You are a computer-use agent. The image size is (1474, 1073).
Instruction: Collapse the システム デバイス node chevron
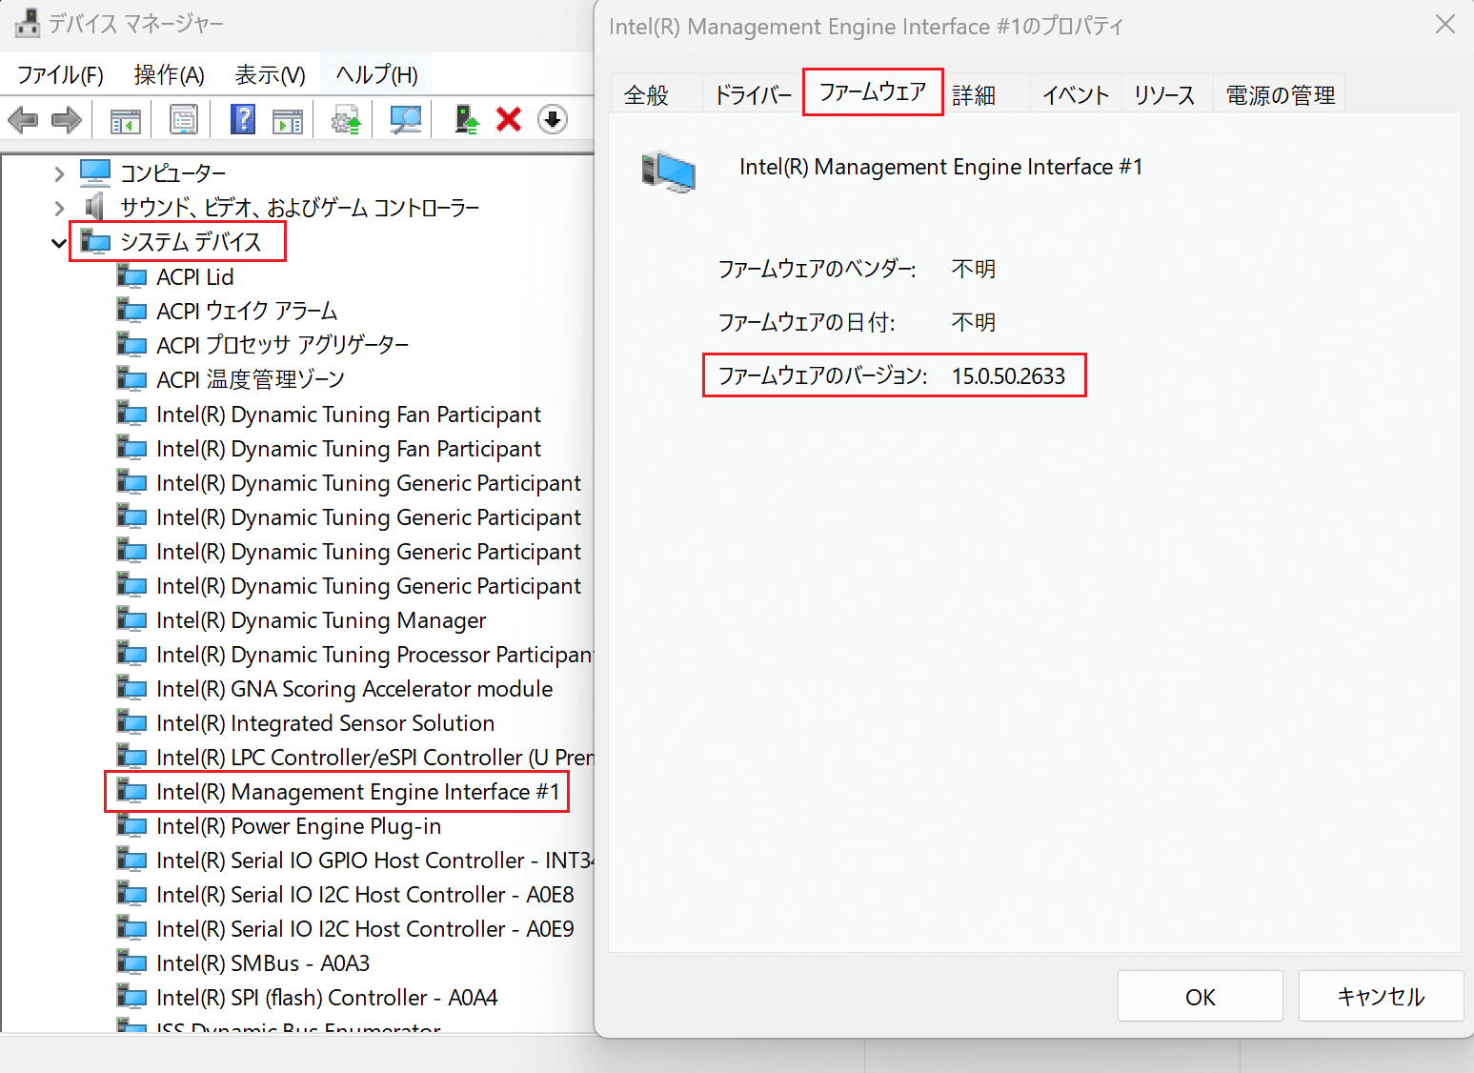point(59,243)
